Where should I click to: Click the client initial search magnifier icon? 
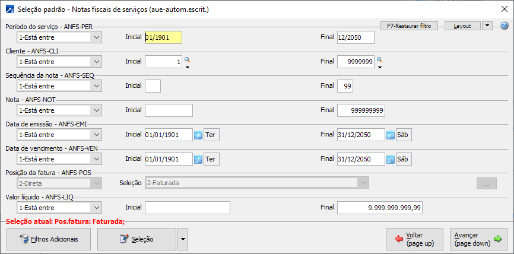(187, 59)
